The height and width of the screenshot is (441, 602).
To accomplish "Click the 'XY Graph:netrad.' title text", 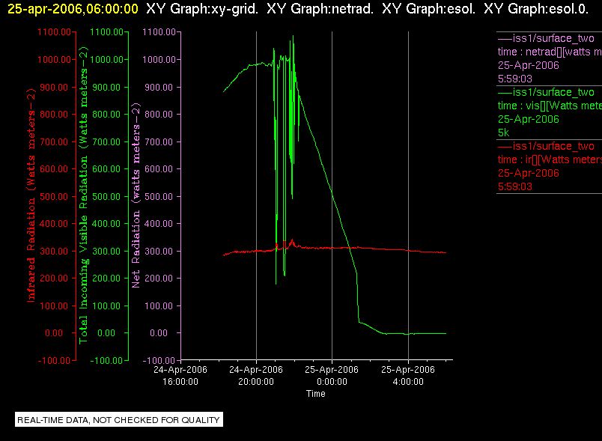I will [x=320, y=8].
